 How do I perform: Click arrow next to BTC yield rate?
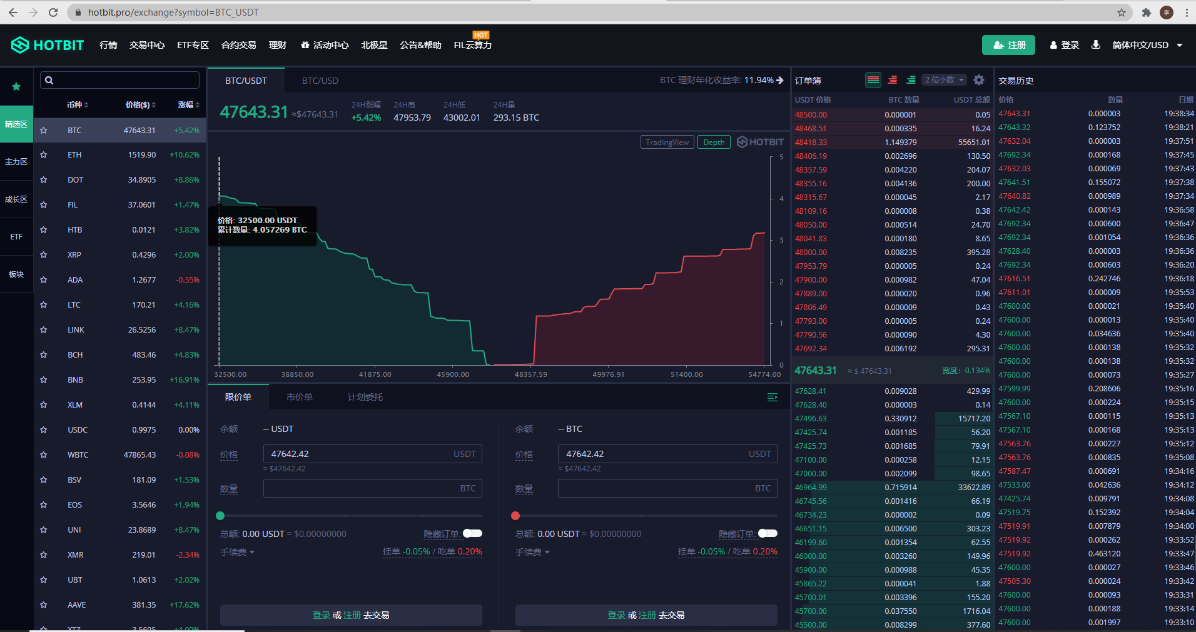(x=780, y=81)
